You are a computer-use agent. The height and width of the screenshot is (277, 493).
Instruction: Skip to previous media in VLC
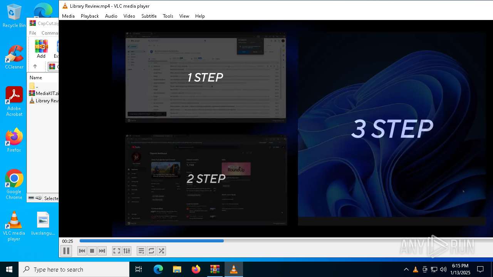[x=82, y=251]
